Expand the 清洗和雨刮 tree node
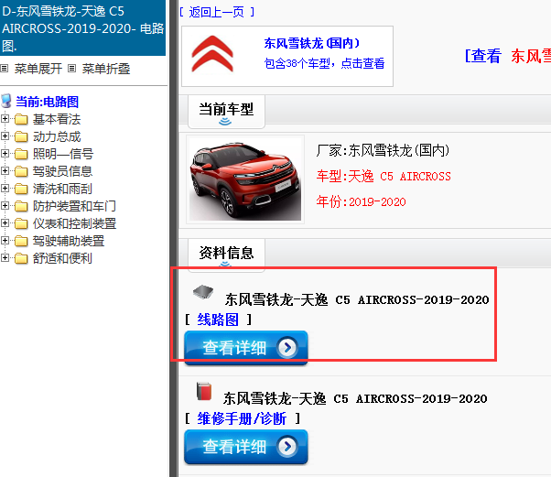 5,189
